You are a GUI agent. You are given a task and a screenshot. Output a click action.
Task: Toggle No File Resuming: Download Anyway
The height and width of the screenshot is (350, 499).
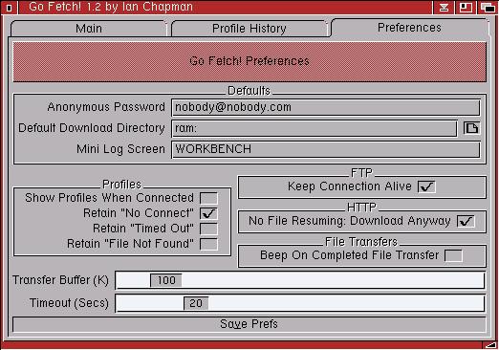point(466,221)
